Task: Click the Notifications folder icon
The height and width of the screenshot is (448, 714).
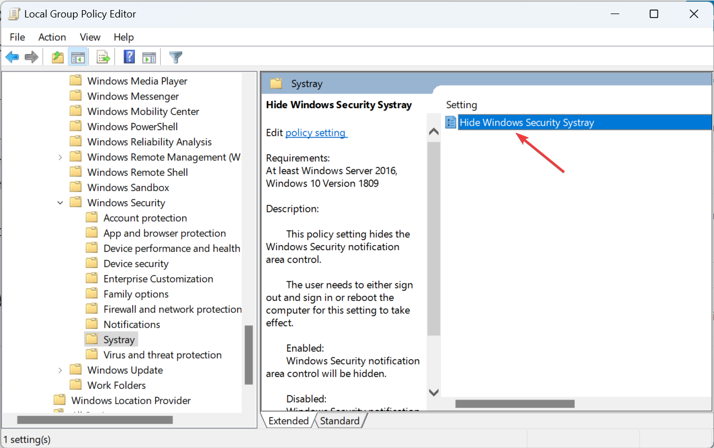Action: 91,324
